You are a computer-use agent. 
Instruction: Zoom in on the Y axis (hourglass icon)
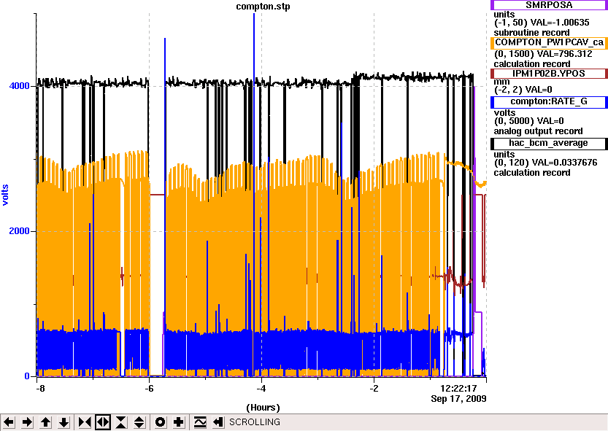click(121, 422)
